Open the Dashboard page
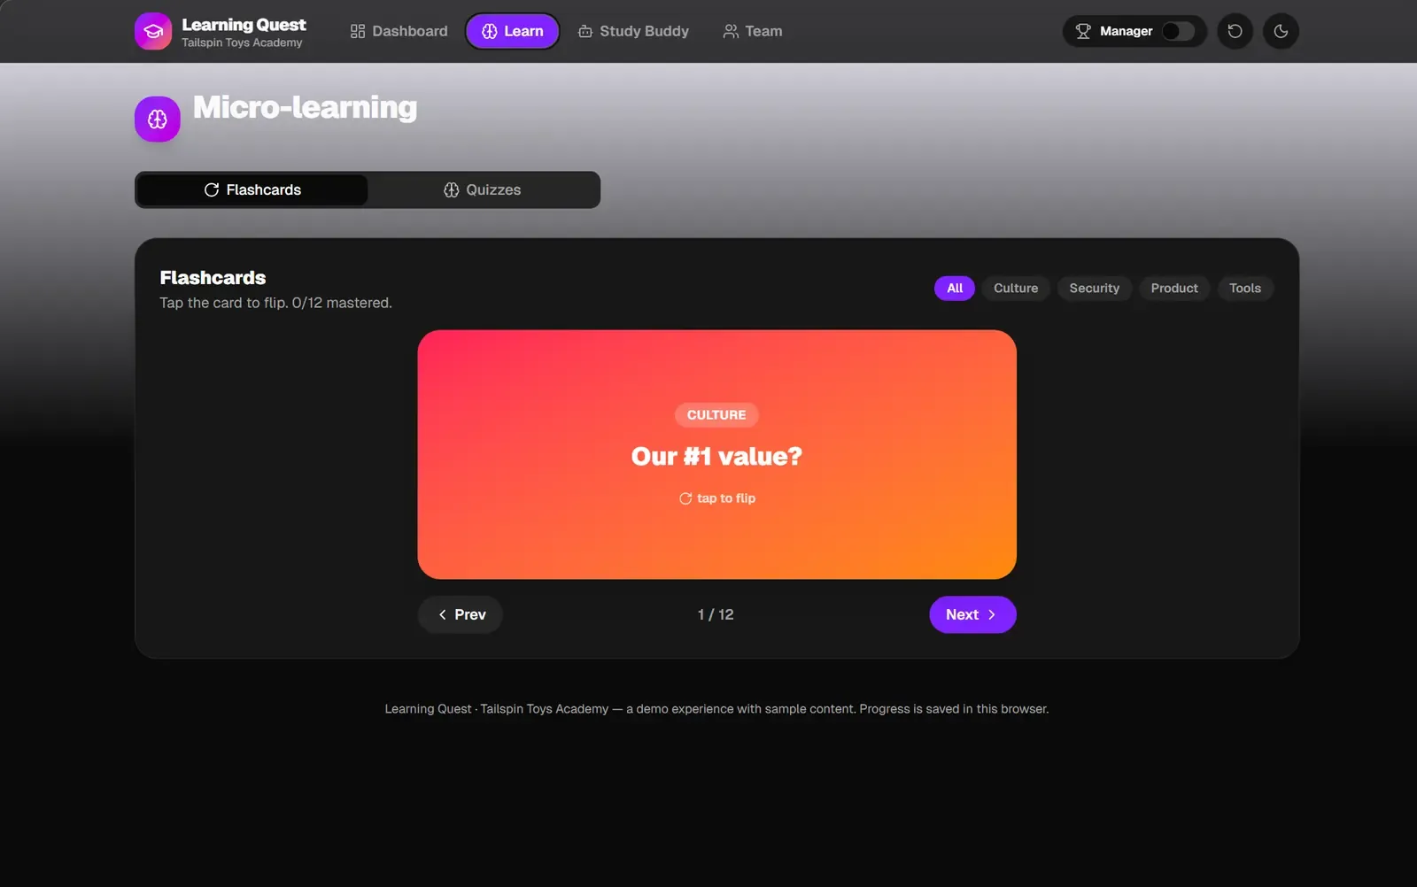The image size is (1417, 887). click(399, 31)
